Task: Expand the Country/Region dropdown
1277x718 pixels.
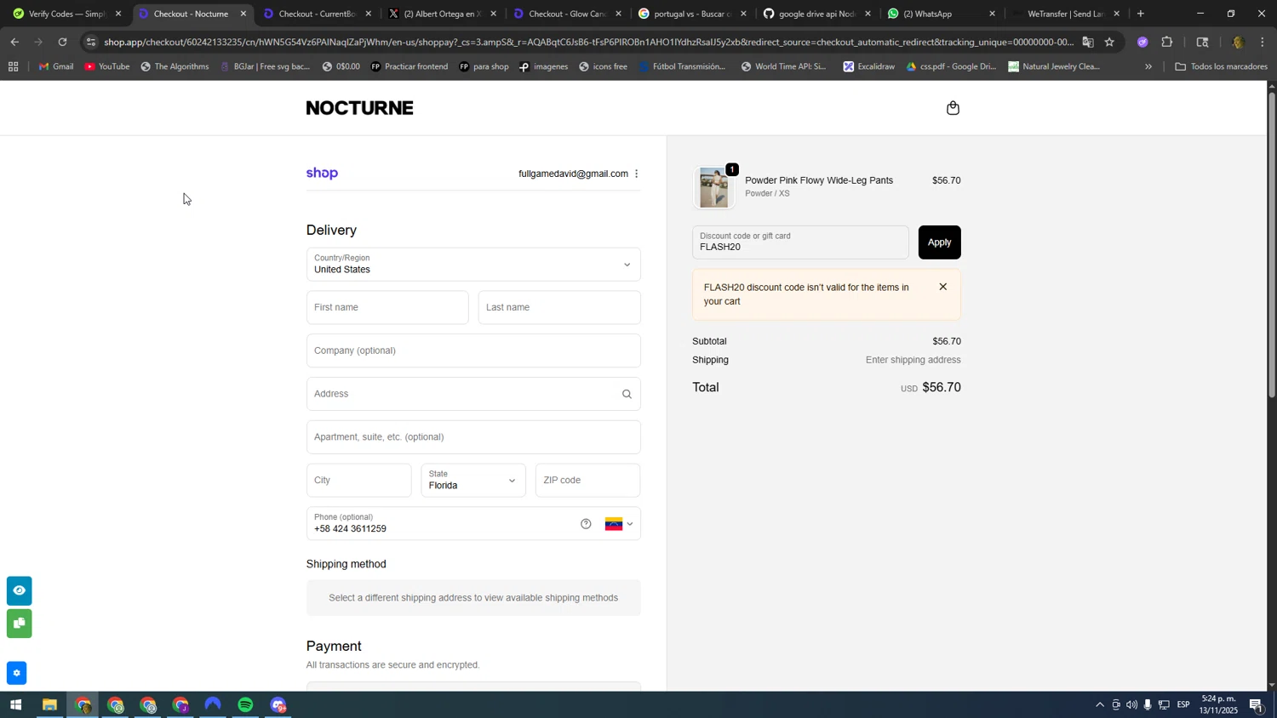Action: (x=473, y=265)
